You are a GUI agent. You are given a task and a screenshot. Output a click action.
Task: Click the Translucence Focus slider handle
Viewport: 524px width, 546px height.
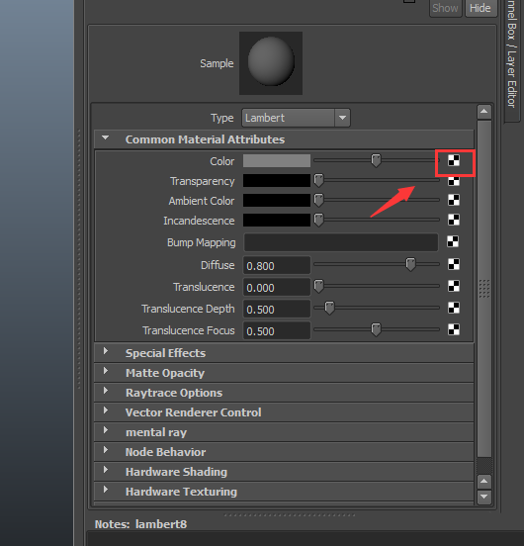(x=376, y=329)
